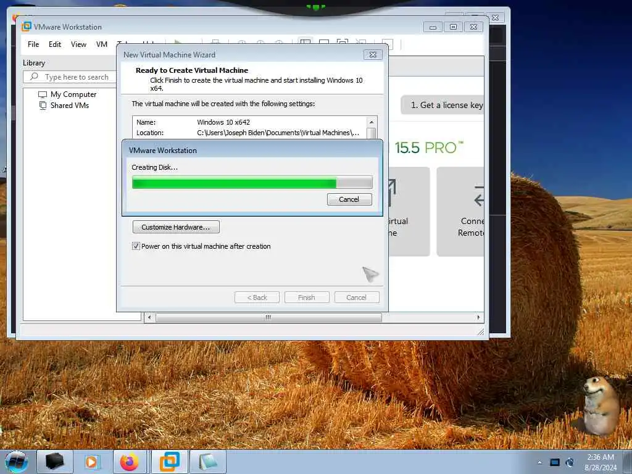Open Firefox from the taskbar
Image resolution: width=632 pixels, height=474 pixels.
130,462
